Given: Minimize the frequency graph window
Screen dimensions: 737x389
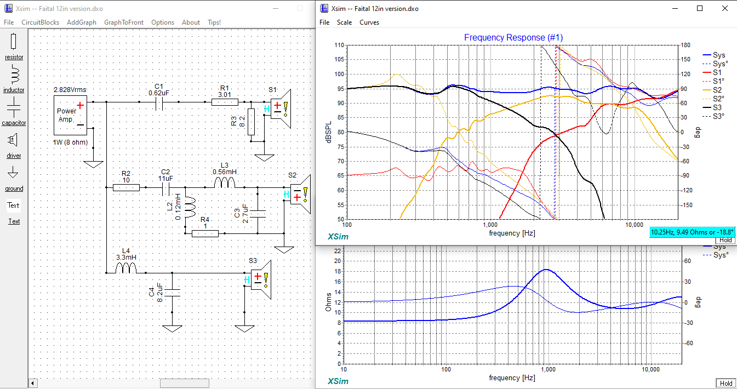Looking at the screenshot, I should click(x=675, y=8).
